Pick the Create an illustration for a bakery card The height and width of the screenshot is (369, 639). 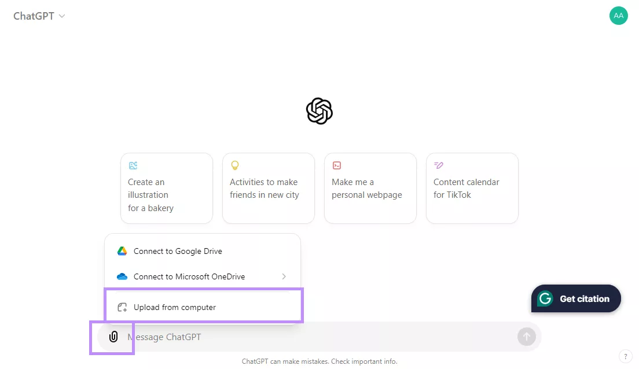pos(167,188)
